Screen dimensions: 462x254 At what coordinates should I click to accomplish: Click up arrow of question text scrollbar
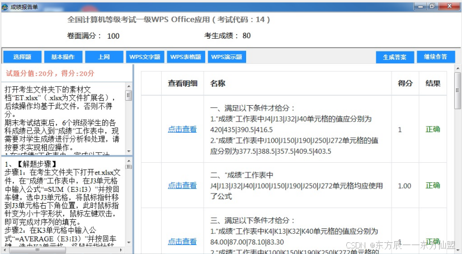129,86
